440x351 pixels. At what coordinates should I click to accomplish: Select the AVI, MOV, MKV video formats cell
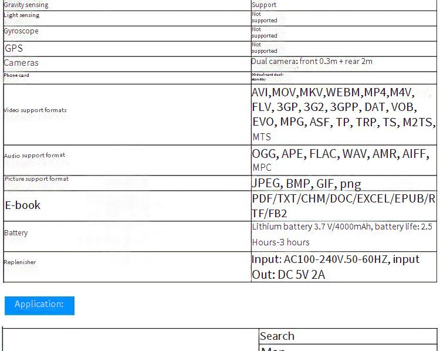tap(343, 114)
